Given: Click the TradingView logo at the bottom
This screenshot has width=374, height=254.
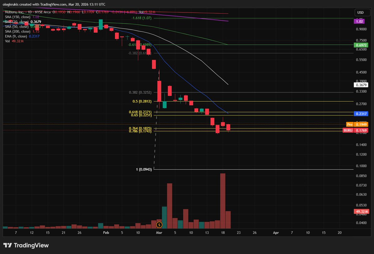Looking at the screenshot, I should 26,245.
